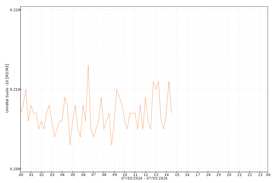Screen dimensions: 274x183
Task: Select the hour 03 x-axis label
Action: [52, 175]
